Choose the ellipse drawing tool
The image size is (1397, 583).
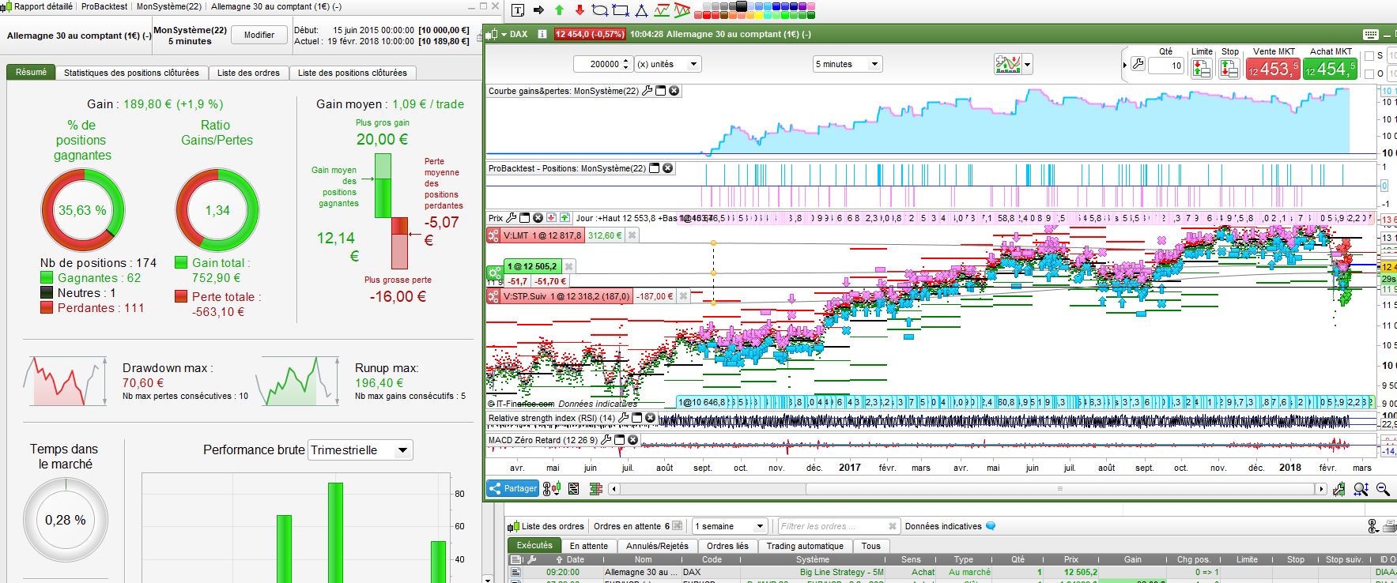[x=600, y=11]
